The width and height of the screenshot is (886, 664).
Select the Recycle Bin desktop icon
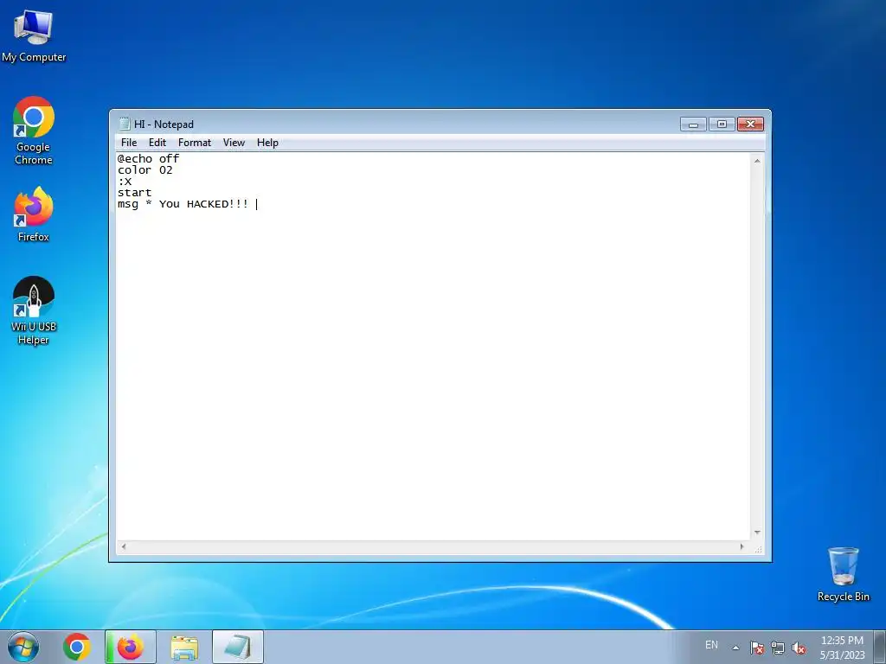(843, 574)
